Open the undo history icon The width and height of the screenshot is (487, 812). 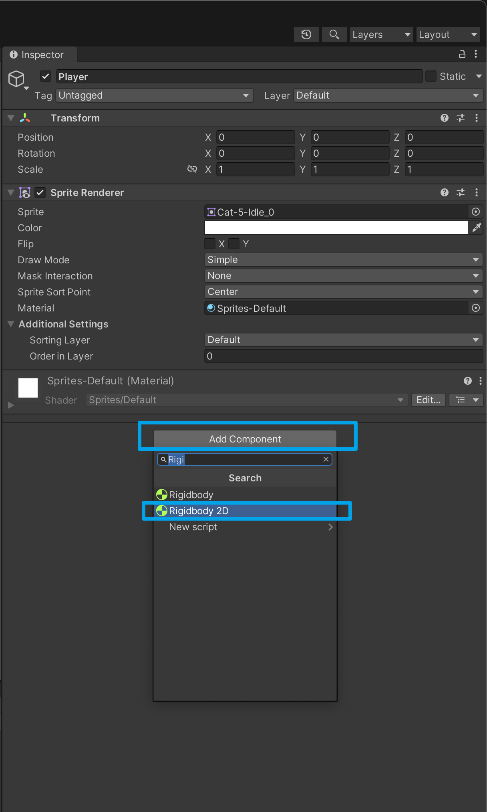[x=306, y=34]
